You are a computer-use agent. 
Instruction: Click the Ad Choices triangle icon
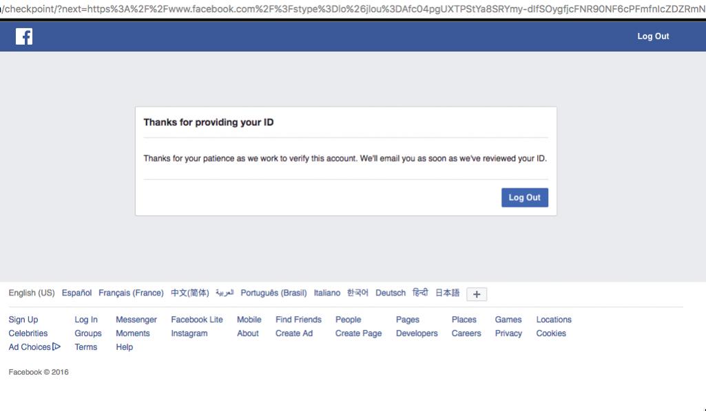56,347
